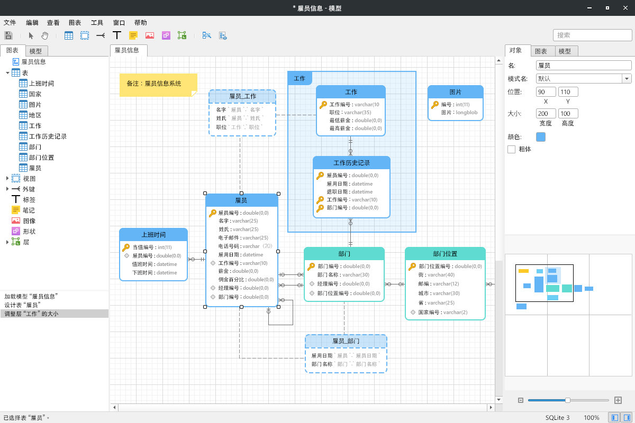The image size is (635, 423).
Task: Collapse the 表 tree node
Action: [x=7, y=73]
